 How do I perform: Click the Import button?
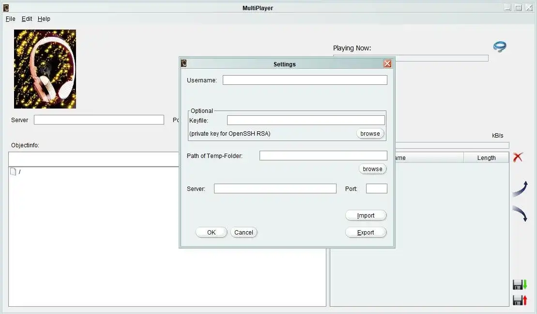click(x=366, y=215)
